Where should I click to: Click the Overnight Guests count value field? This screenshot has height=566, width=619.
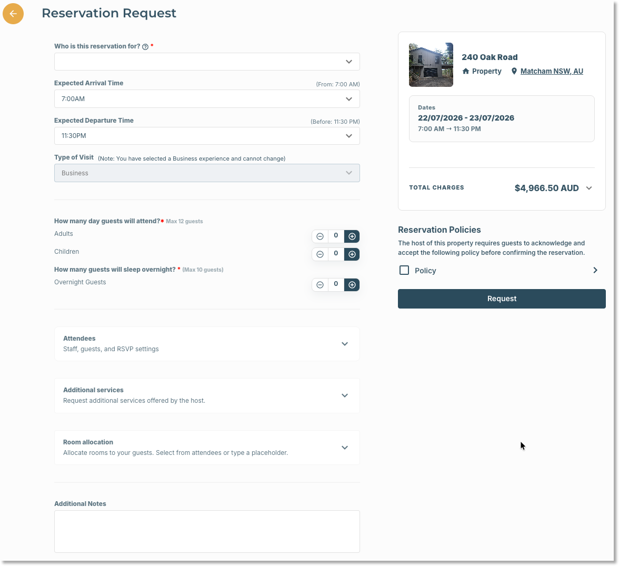(x=336, y=284)
